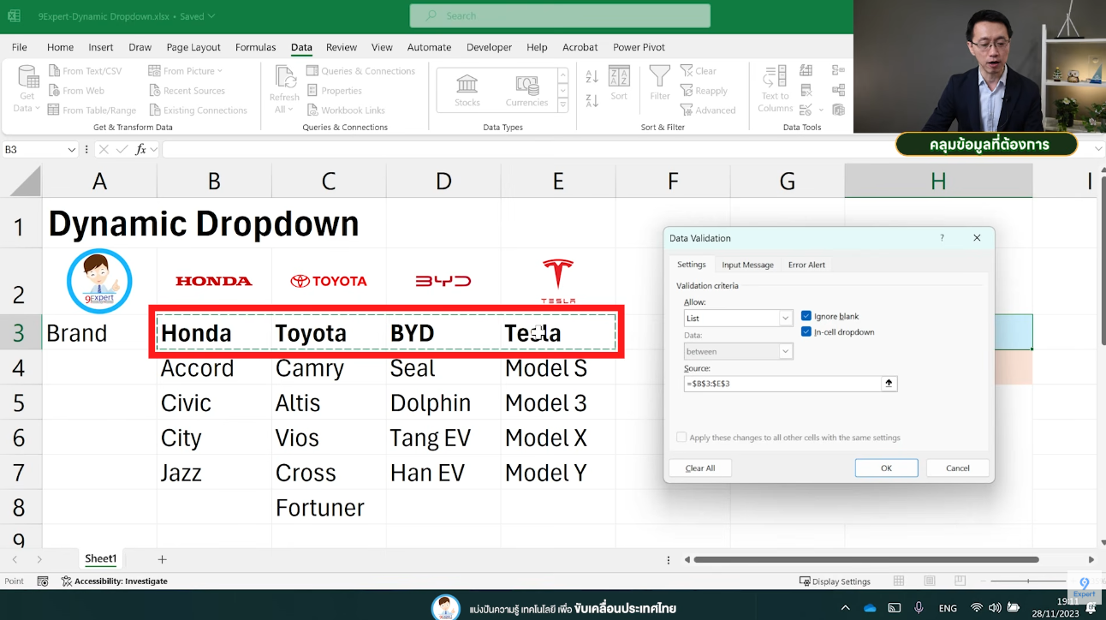Launch Text to Columns wizard

coord(776,89)
